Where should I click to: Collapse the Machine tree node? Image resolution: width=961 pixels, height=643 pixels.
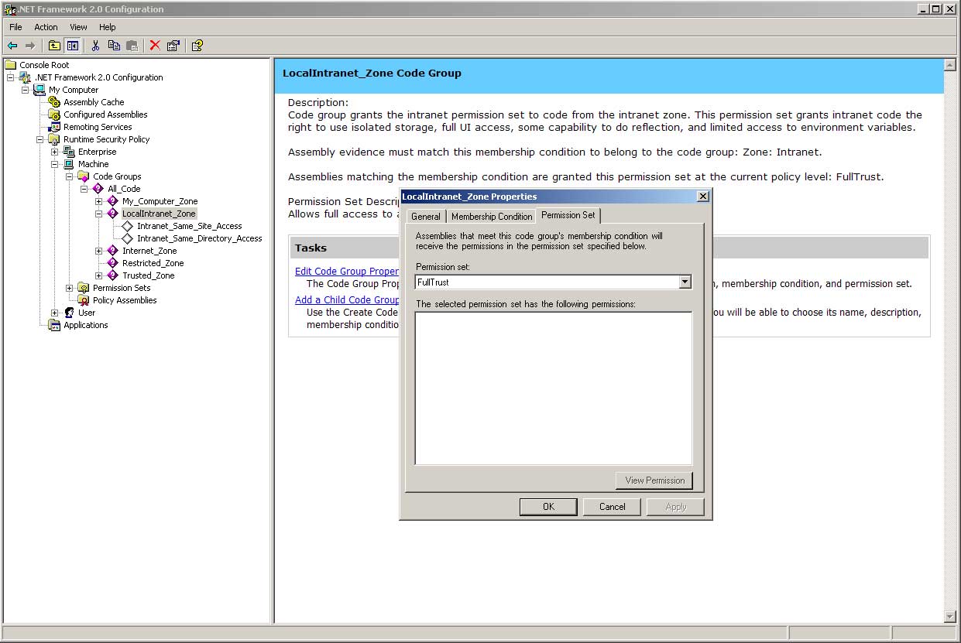pos(55,164)
